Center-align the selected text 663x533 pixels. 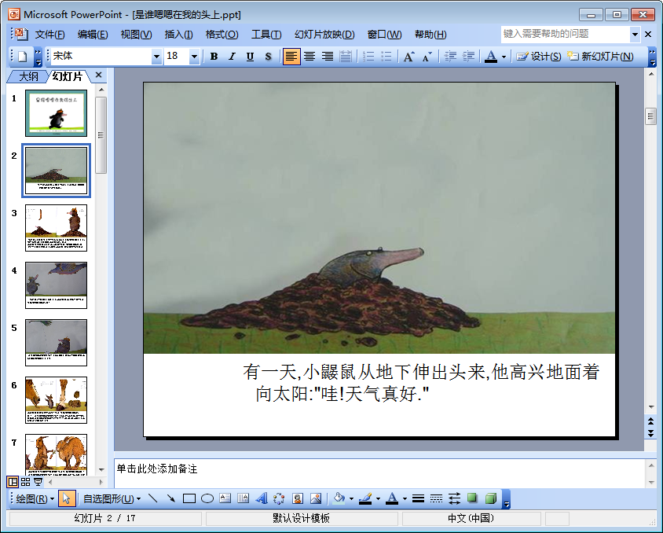(x=310, y=57)
